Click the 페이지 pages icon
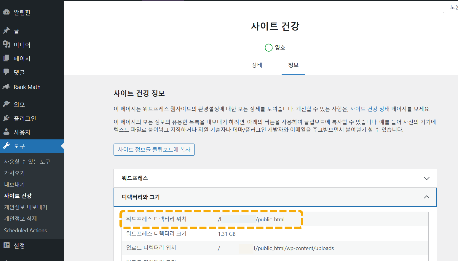Image resolution: width=458 pixels, height=261 pixels. [x=6, y=58]
